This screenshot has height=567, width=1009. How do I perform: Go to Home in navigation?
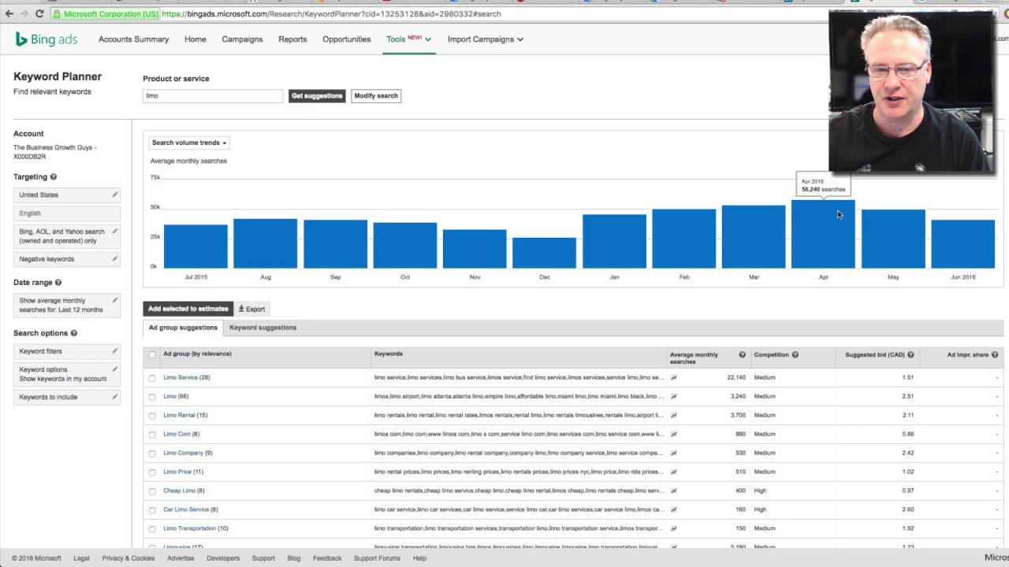[x=195, y=39]
